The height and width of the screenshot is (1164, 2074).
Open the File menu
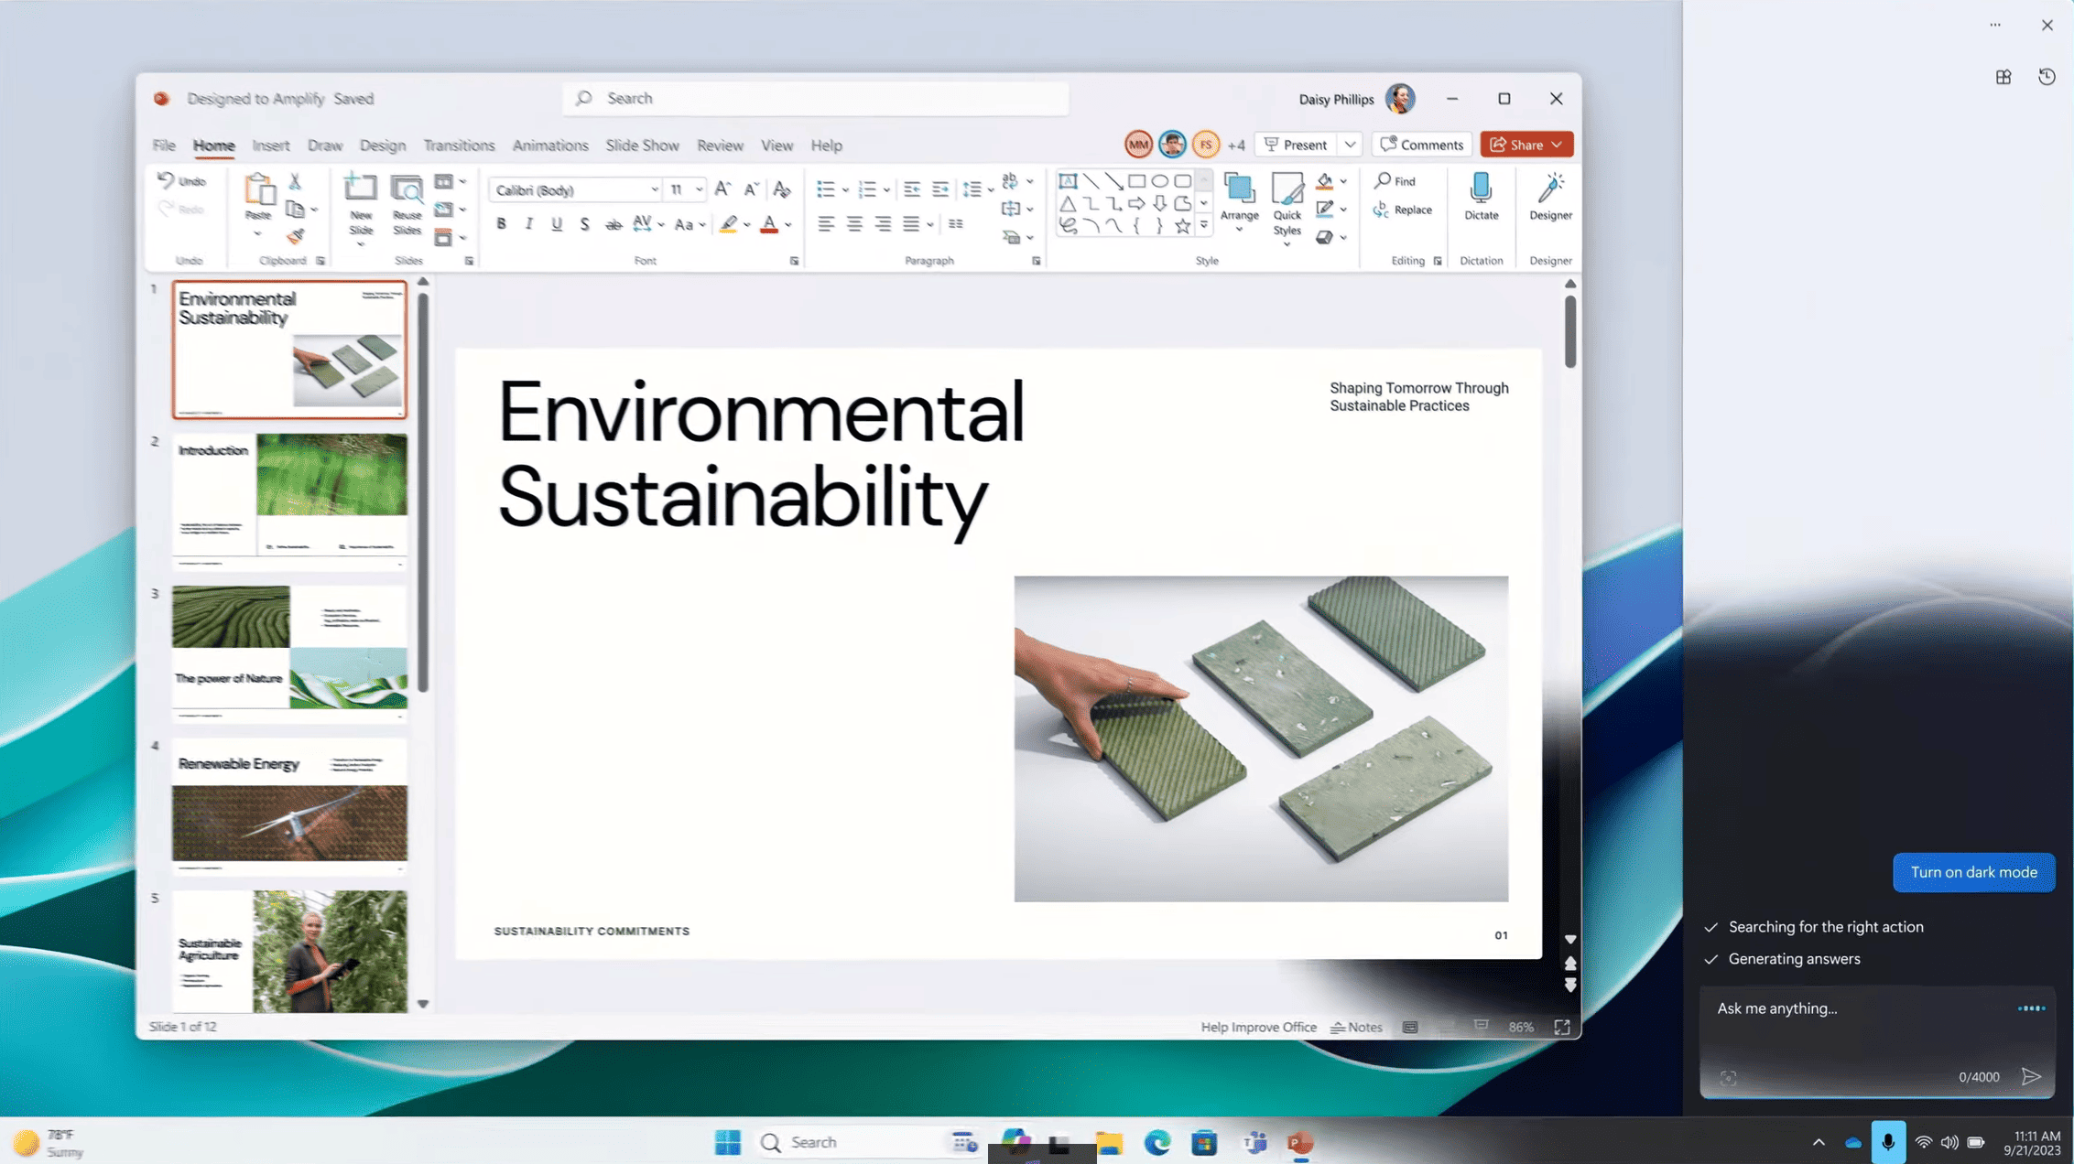point(164,145)
